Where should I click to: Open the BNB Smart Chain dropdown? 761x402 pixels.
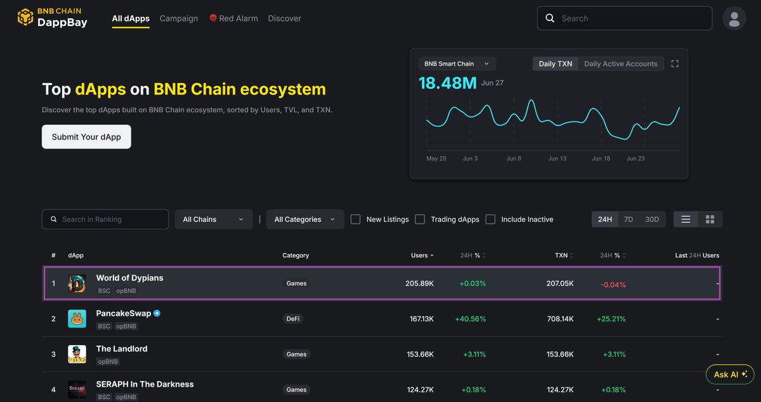click(x=457, y=63)
